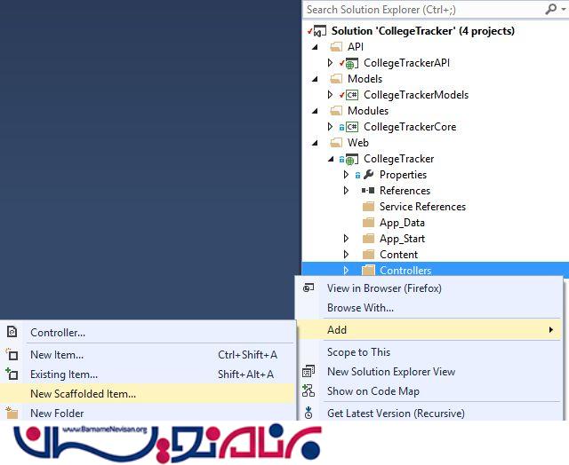
Task: Expand the References node
Action: (346, 191)
